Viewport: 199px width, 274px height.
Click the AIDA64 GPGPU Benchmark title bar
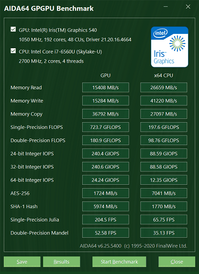click(x=49, y=9)
